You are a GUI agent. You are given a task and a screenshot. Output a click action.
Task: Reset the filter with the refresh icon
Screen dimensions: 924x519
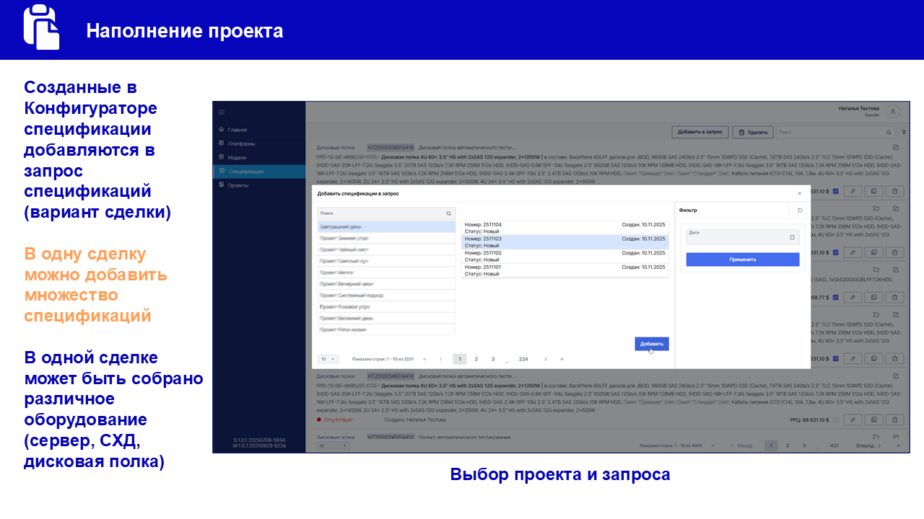click(800, 210)
